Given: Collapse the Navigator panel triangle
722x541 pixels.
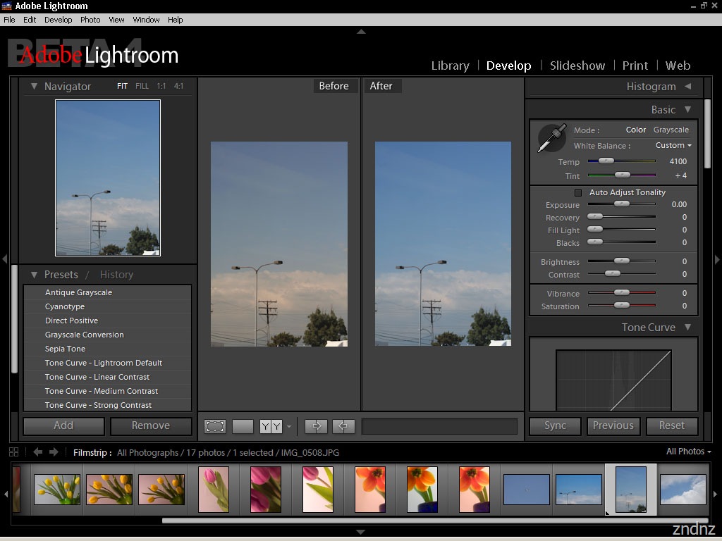Looking at the screenshot, I should [x=34, y=86].
